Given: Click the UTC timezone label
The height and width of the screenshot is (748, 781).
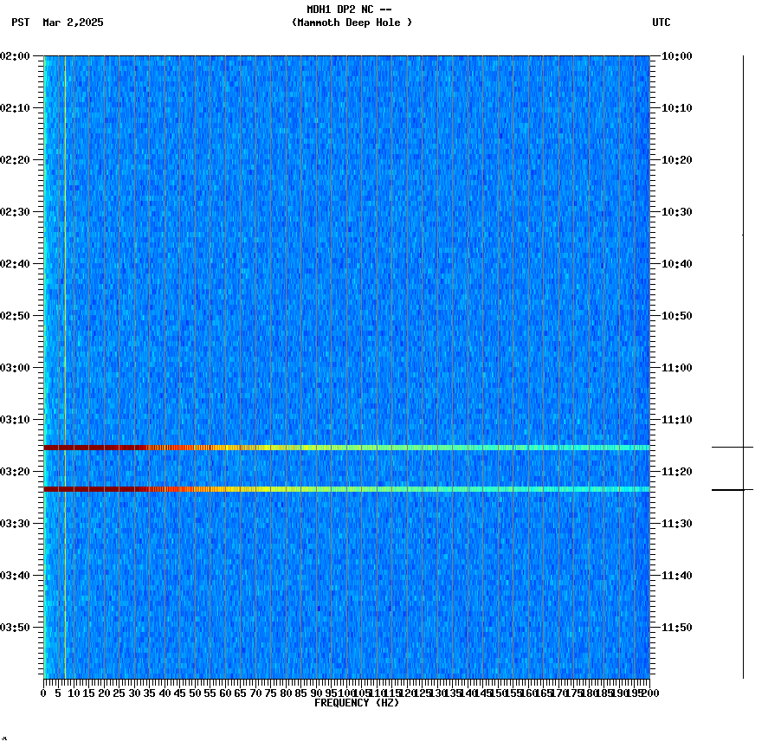Looking at the screenshot, I should tap(662, 23).
